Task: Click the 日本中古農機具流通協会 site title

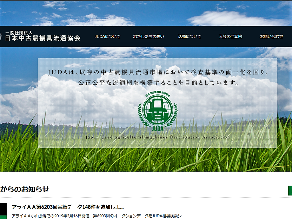Action: (x=43, y=38)
